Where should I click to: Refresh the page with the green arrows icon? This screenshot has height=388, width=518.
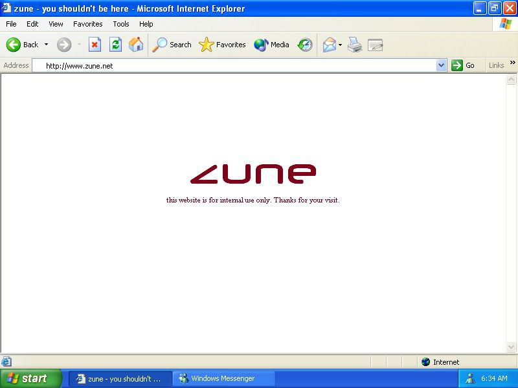[x=116, y=45]
